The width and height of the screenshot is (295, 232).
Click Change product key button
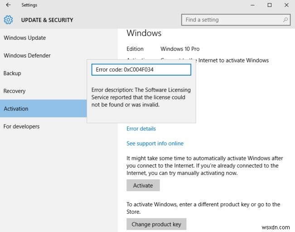[x=156, y=224]
